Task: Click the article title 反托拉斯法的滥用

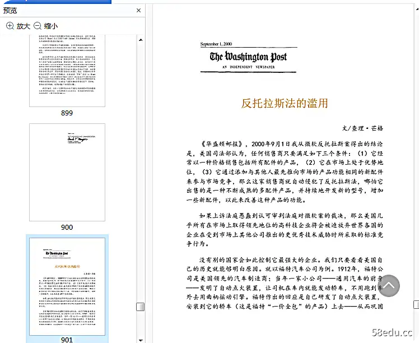Action: (285, 103)
